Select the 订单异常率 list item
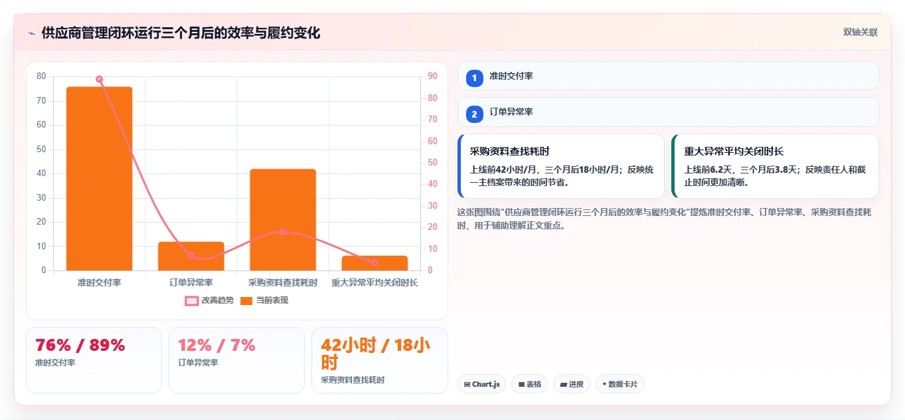The height and width of the screenshot is (420, 905). click(668, 112)
